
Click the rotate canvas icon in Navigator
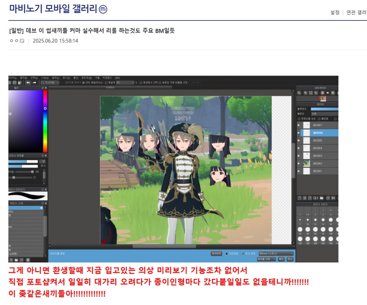(323, 93)
